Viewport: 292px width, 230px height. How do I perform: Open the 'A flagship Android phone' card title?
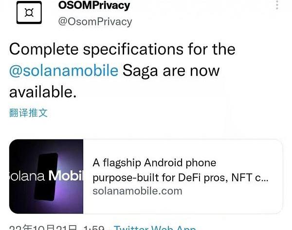[154, 163]
